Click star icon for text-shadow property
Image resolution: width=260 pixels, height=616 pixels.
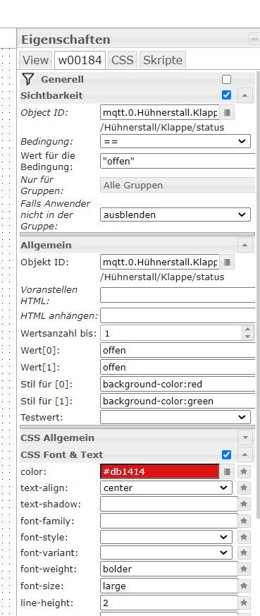pos(244,505)
